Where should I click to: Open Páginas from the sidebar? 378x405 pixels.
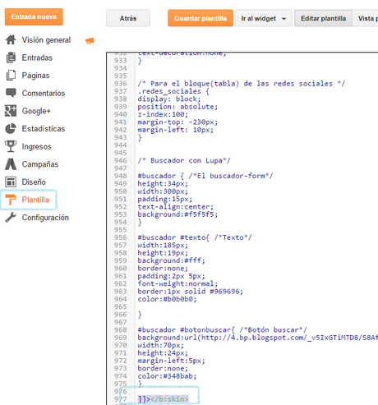coord(35,76)
